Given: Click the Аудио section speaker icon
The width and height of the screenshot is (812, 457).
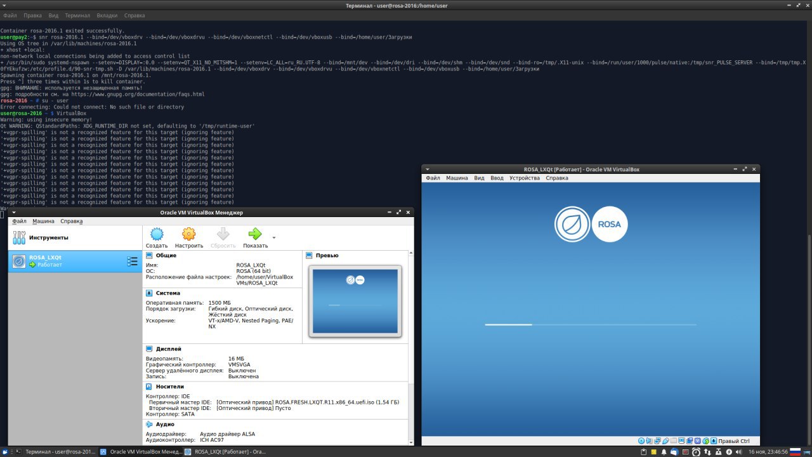Looking at the screenshot, I should (x=149, y=423).
